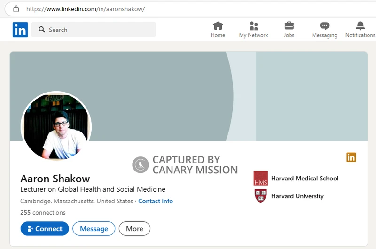Open the My Network tab

(x=253, y=30)
